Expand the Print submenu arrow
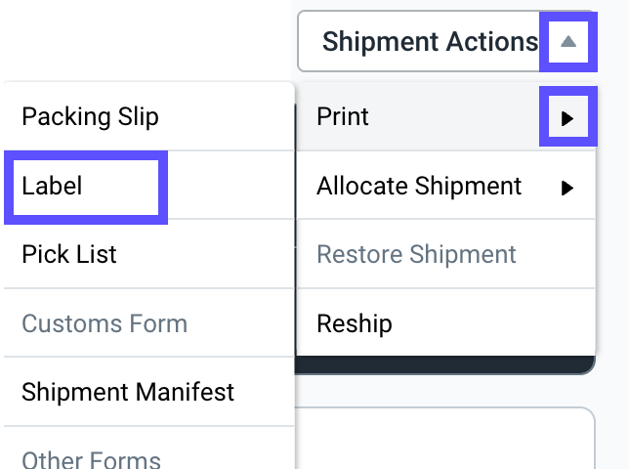This screenshot has height=469, width=629. [x=567, y=118]
